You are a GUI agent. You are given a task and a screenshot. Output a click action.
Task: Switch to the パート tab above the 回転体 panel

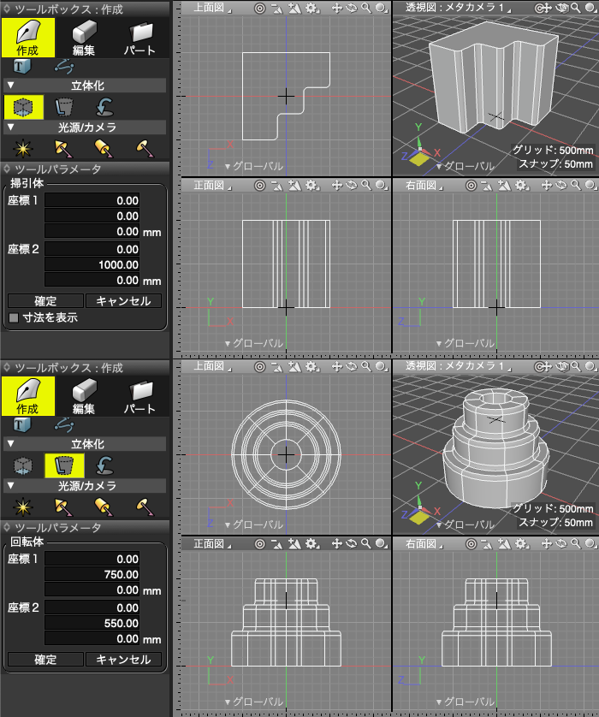pyautogui.click(x=139, y=396)
